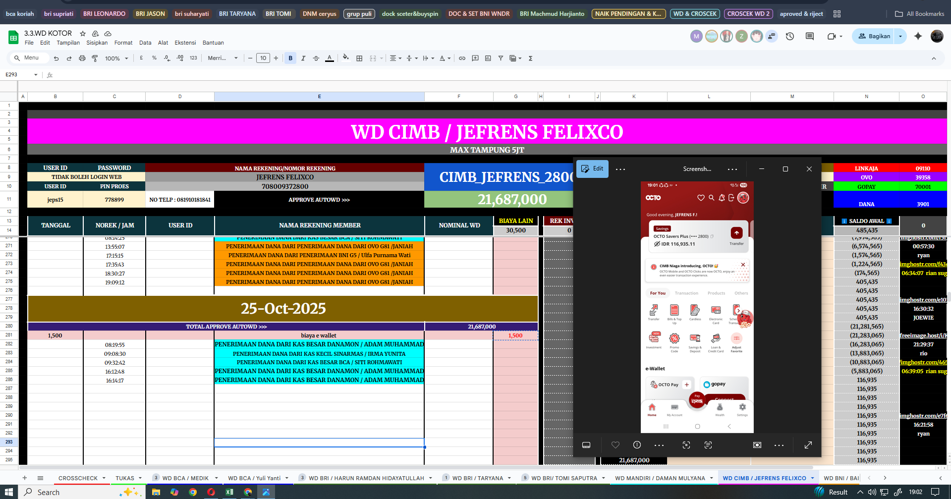Open the Sisipkan menu

pyautogui.click(x=97, y=43)
